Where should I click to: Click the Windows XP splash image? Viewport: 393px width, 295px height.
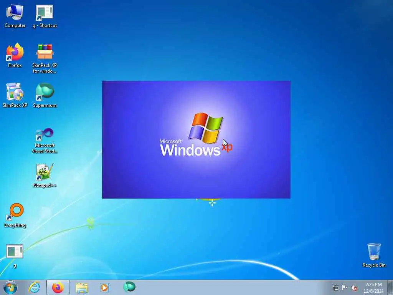[196, 139]
